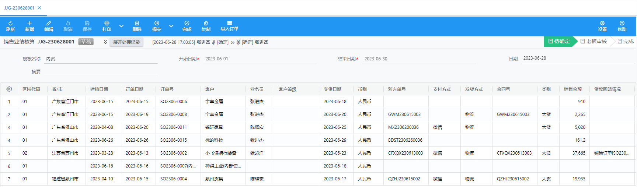Open 设置 settings in the toolbar
637x187 pixels.
pos(602,26)
